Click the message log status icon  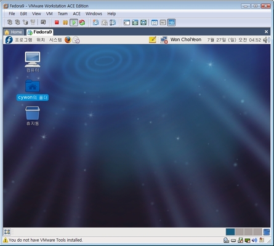tap(262, 240)
